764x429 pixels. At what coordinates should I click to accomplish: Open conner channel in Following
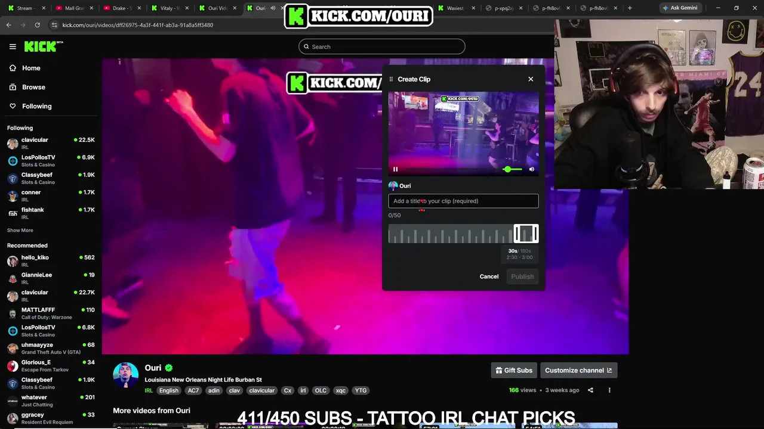point(51,195)
